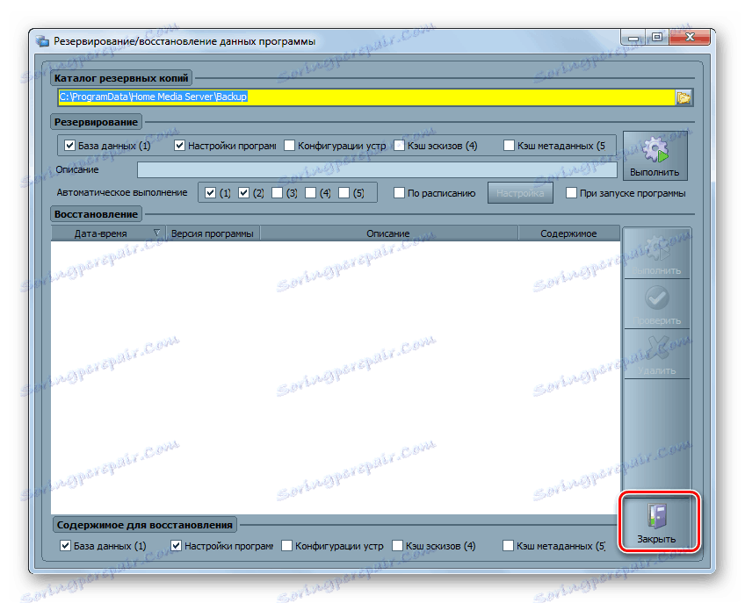Uncheck automatic execution checkbox (1)
745x603 pixels.
[x=211, y=193]
